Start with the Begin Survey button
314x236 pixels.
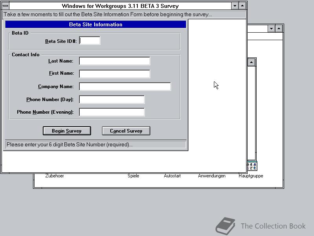click(67, 131)
